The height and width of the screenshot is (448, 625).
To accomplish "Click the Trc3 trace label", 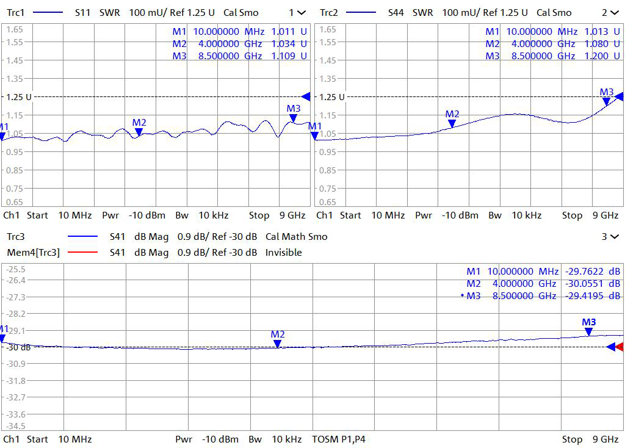I will click(16, 237).
